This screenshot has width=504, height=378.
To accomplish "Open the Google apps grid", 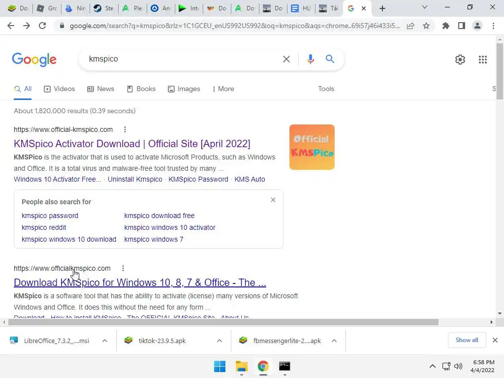I will [482, 60].
